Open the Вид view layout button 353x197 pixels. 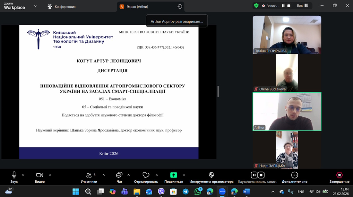pos(302,6)
